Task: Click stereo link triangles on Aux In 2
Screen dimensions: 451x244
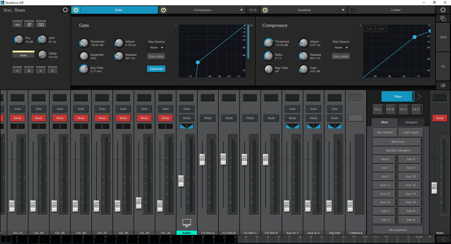Action: tap(314, 126)
